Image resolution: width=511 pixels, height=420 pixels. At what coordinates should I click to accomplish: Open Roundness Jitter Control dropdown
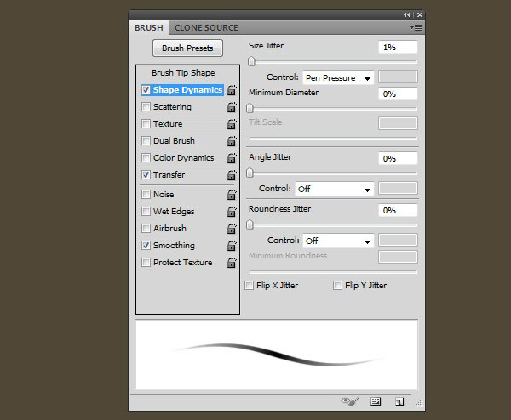click(338, 241)
